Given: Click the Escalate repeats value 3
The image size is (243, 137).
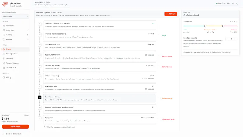Looking at the screenshot, I should 231,39.
